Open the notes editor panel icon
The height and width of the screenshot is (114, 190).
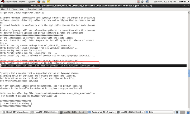click(48, 2)
